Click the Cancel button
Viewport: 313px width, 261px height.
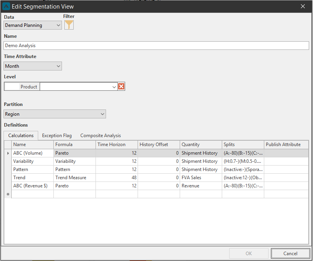290,254
